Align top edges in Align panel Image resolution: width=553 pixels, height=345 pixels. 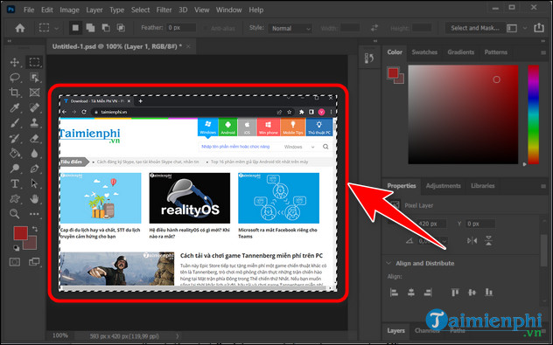click(x=455, y=293)
